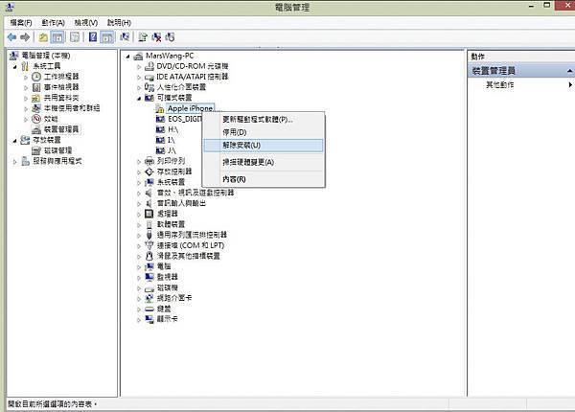
Task: Open the 檔案(F) menu
Action: pos(21,23)
